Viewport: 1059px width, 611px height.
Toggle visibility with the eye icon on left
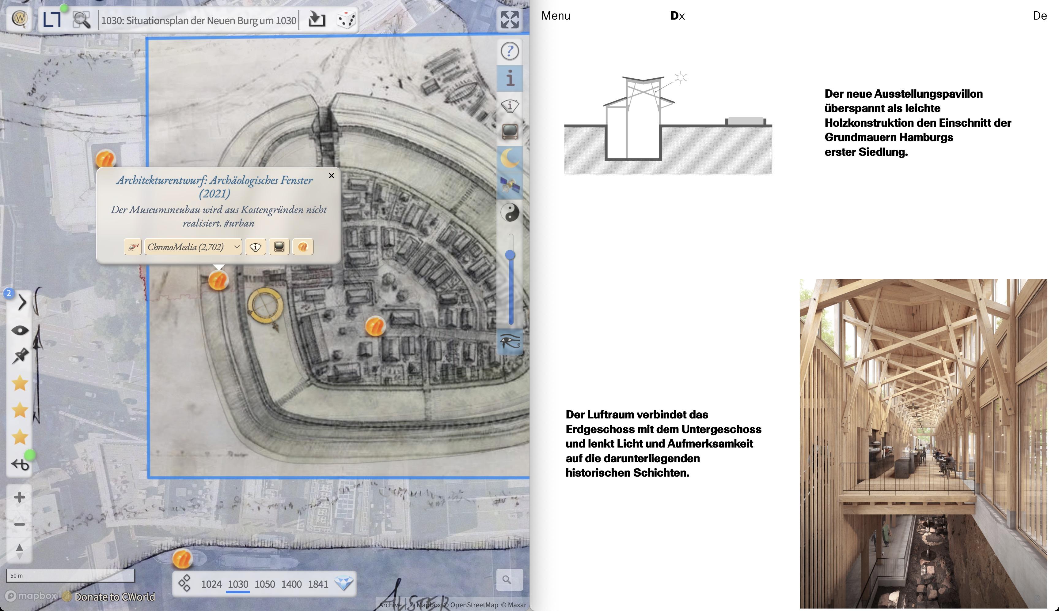tap(20, 330)
